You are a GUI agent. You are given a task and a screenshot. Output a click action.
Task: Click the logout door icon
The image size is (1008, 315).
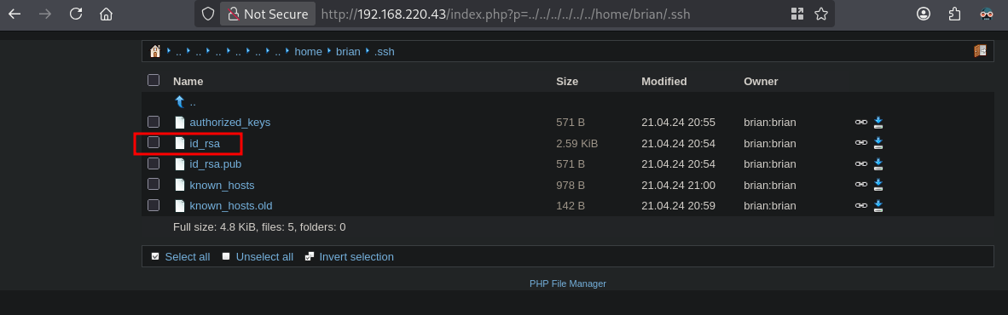980,51
